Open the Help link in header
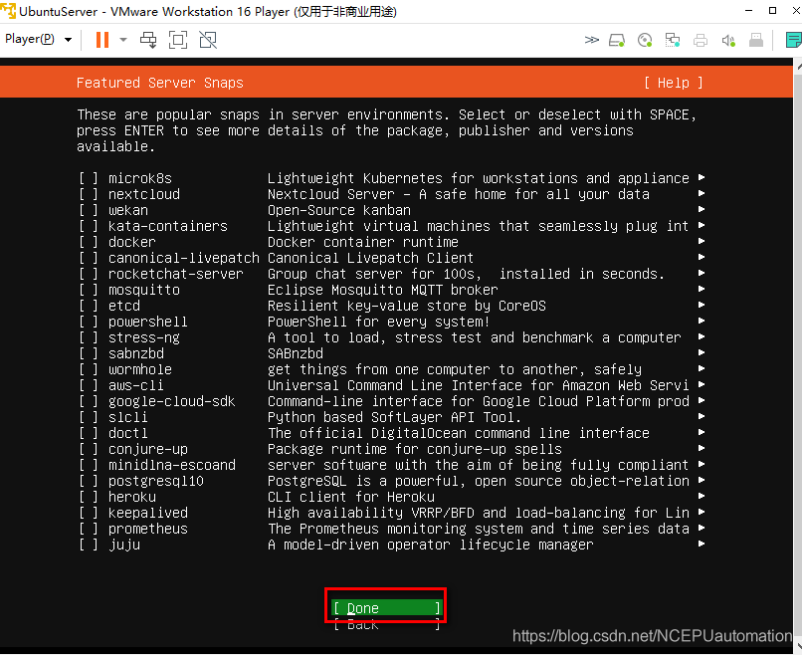The height and width of the screenshot is (655, 802). point(673,83)
